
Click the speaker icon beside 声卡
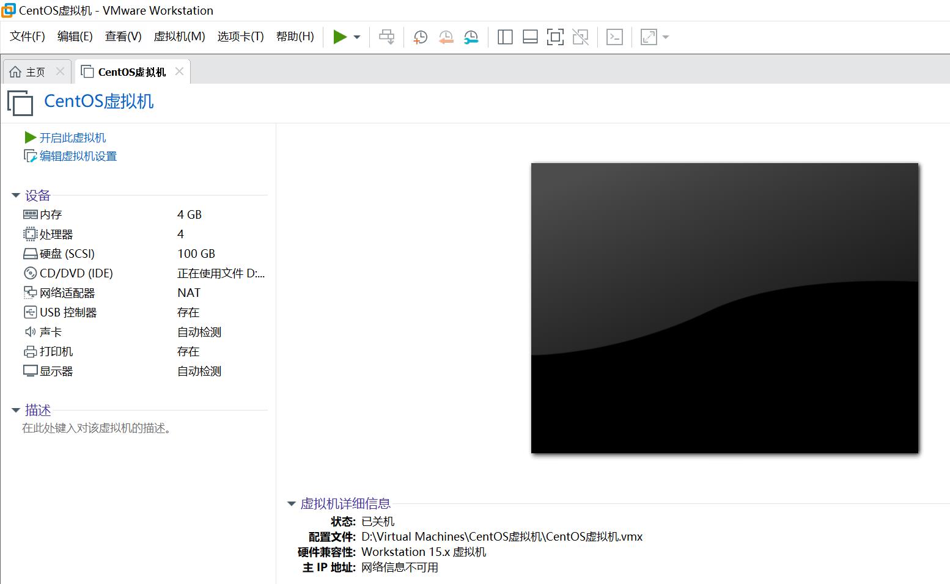30,332
